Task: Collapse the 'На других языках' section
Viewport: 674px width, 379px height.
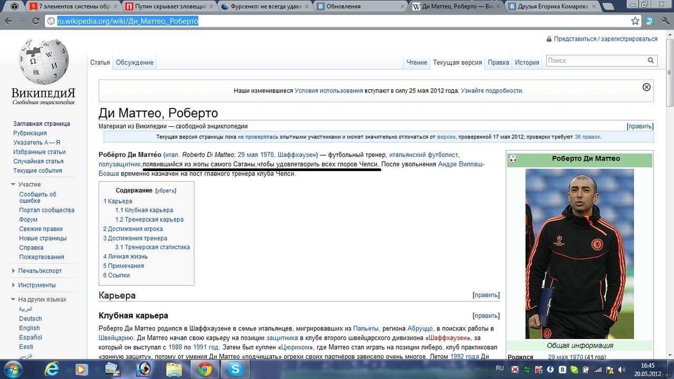Action: [x=39, y=299]
